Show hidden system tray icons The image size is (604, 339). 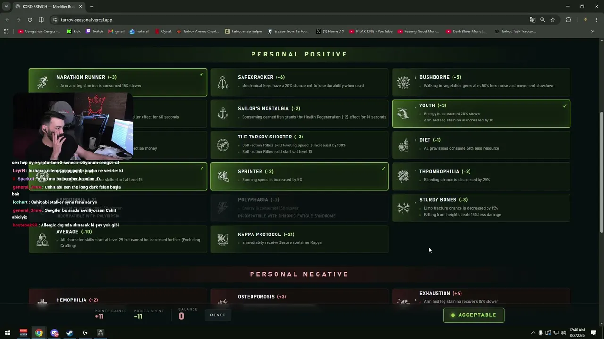pyautogui.click(x=533, y=333)
